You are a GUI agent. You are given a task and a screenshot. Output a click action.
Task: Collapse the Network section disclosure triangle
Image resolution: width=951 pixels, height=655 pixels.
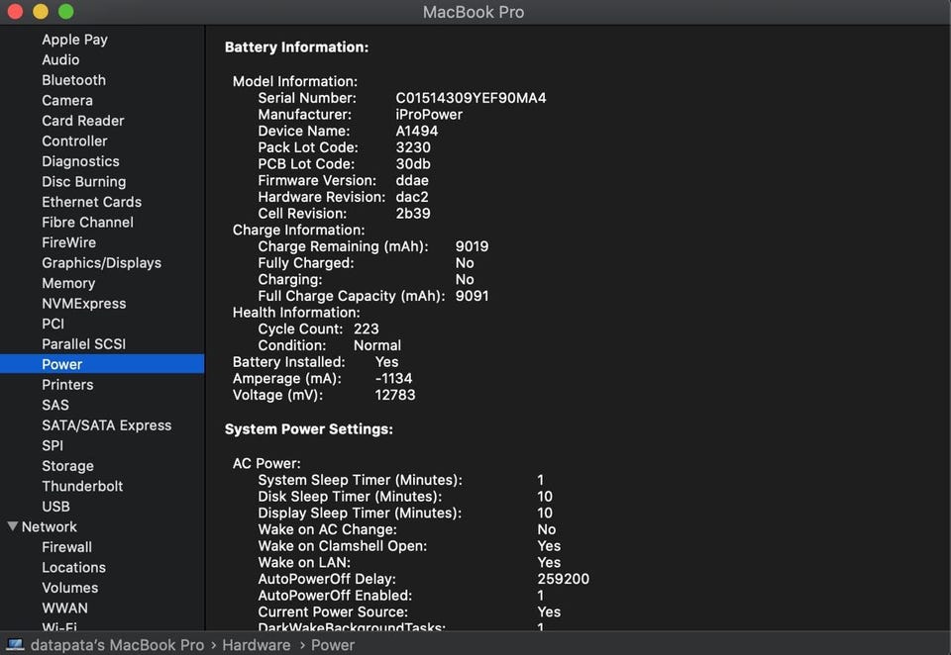[13, 527]
